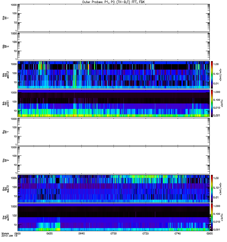Click the '<|nT|>' unit label of thb scm1 colorbar

(222, 103)
